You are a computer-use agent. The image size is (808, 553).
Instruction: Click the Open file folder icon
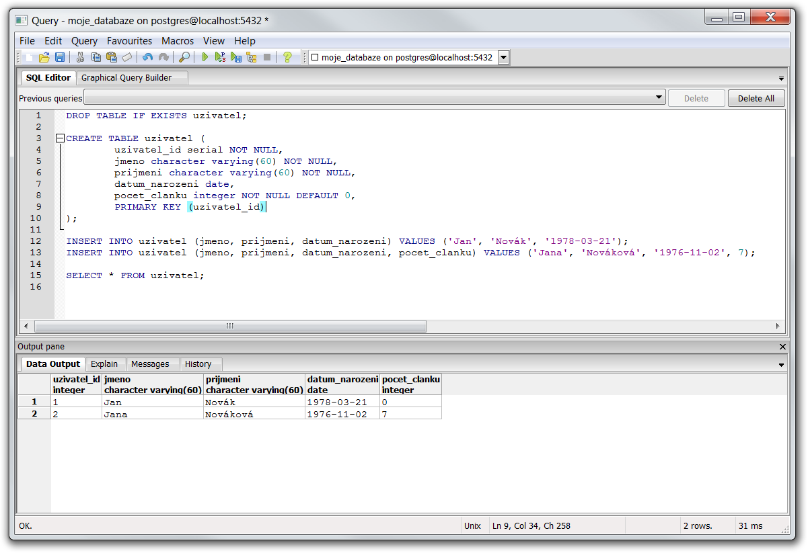pos(44,58)
